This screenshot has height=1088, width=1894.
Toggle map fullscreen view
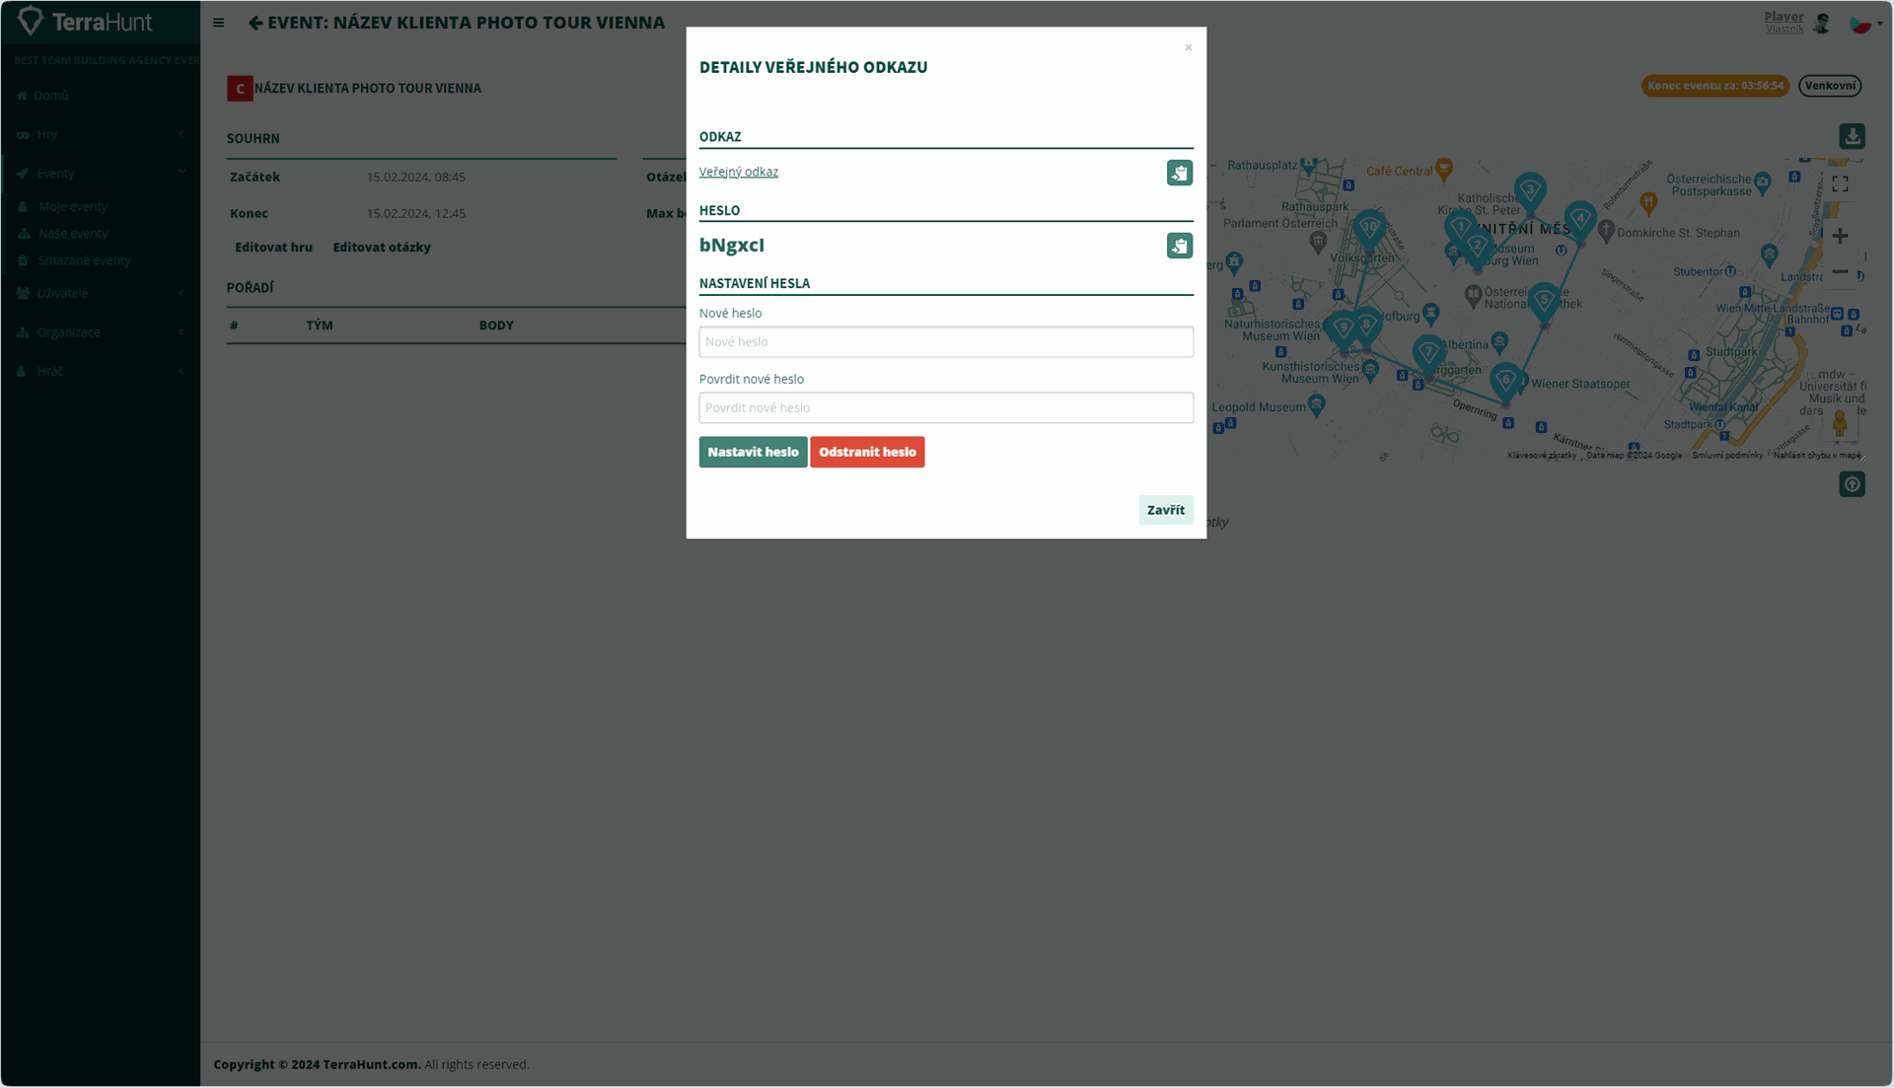point(1840,184)
